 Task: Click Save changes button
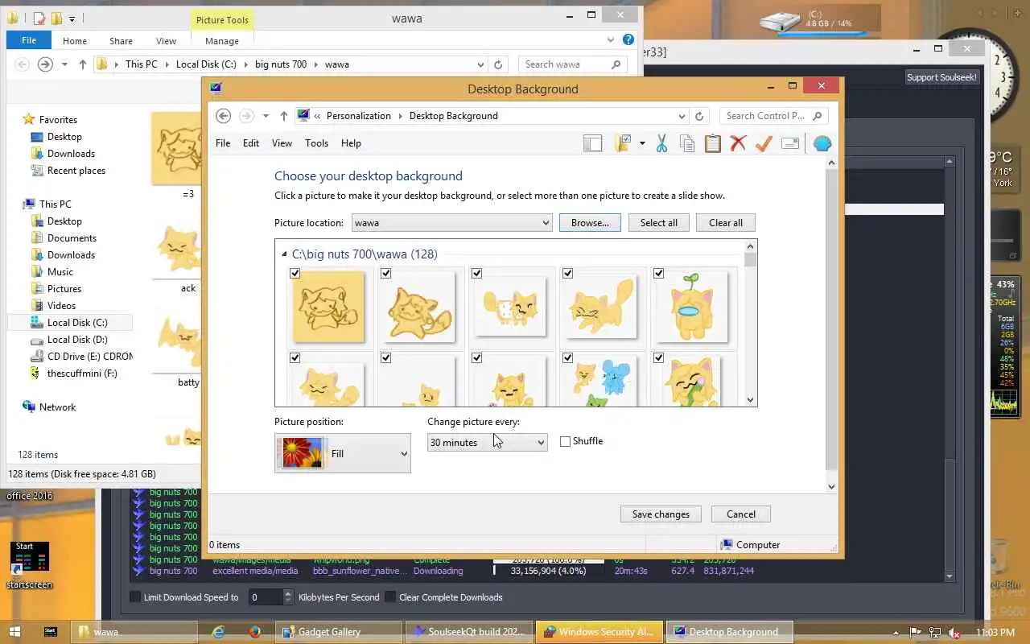[661, 514]
